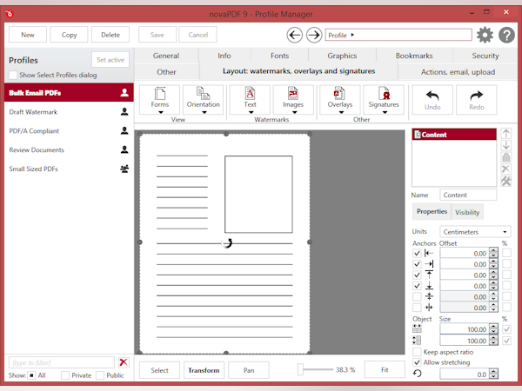This screenshot has width=522, height=391.
Task: Expand the Images dropdown arrow
Action: click(x=294, y=112)
